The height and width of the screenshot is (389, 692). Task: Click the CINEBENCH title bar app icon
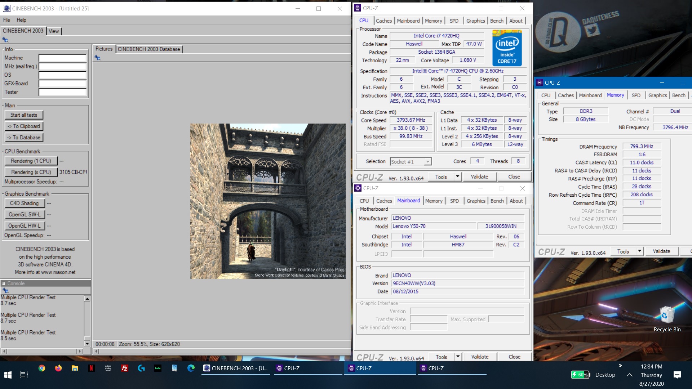coord(6,8)
